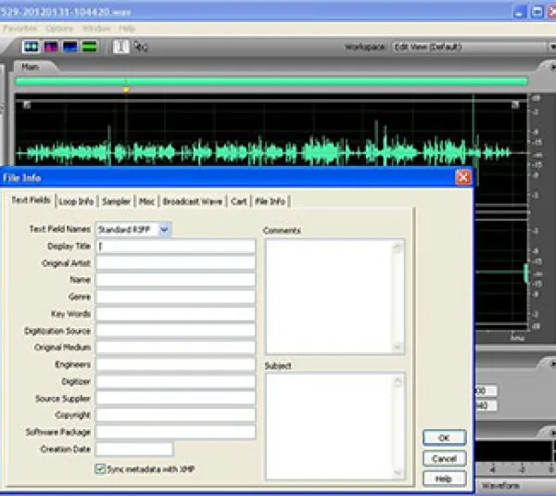
Task: Switch to the Text Fields tab
Action: click(31, 200)
